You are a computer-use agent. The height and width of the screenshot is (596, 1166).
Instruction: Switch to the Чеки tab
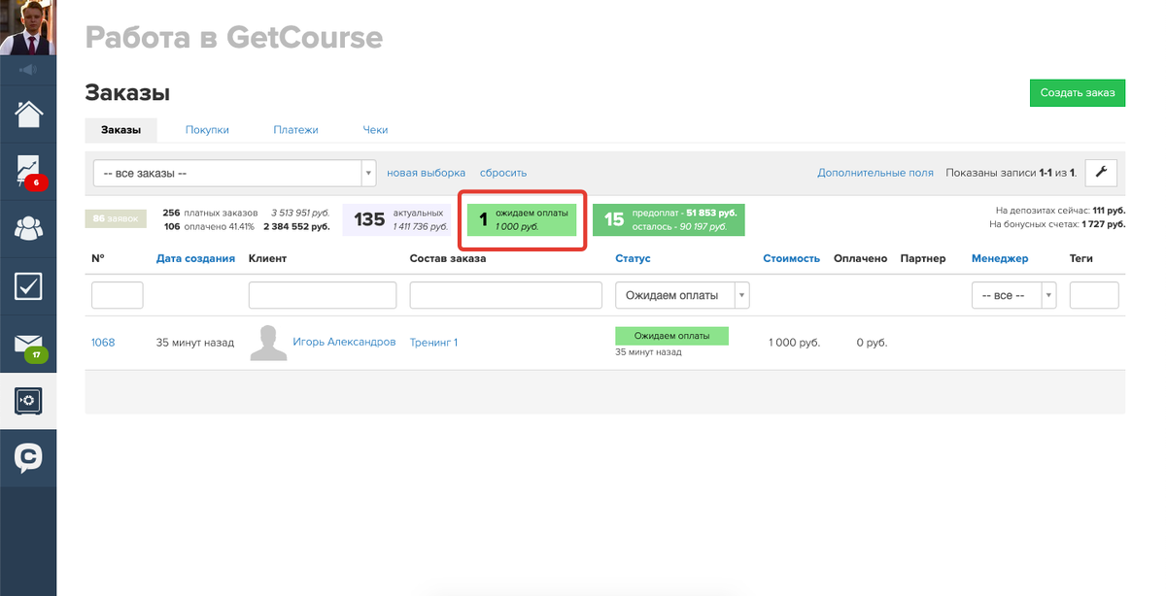click(x=375, y=130)
